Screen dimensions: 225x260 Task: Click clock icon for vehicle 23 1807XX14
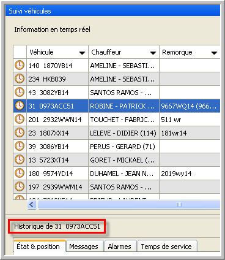click(20, 132)
